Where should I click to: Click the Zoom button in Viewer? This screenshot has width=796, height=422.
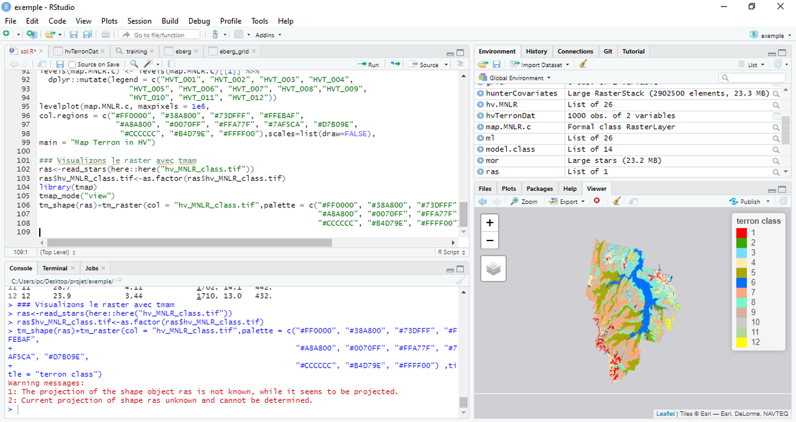click(524, 201)
